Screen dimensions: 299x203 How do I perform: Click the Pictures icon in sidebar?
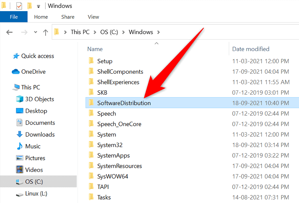[20, 158]
